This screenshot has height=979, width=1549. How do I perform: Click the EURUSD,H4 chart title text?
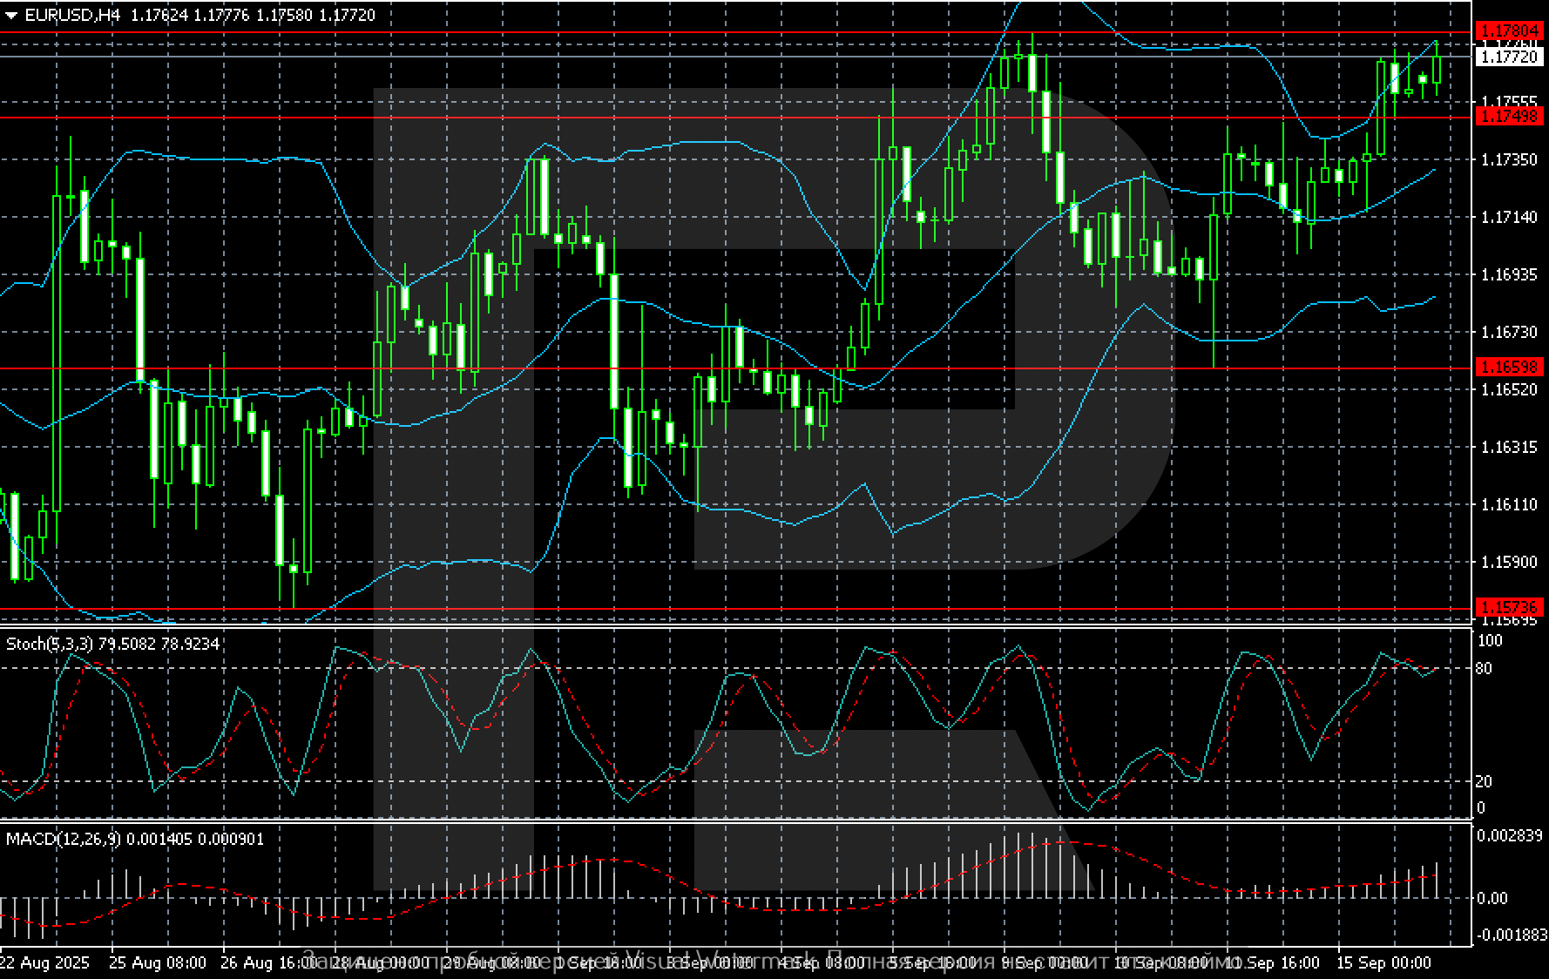pos(71,15)
